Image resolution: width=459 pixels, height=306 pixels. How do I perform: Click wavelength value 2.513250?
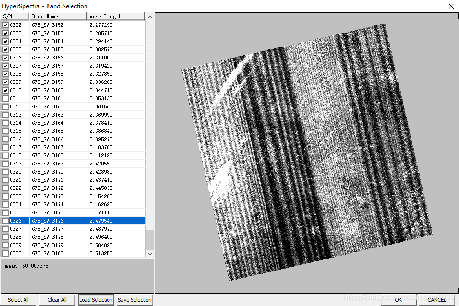point(101,253)
